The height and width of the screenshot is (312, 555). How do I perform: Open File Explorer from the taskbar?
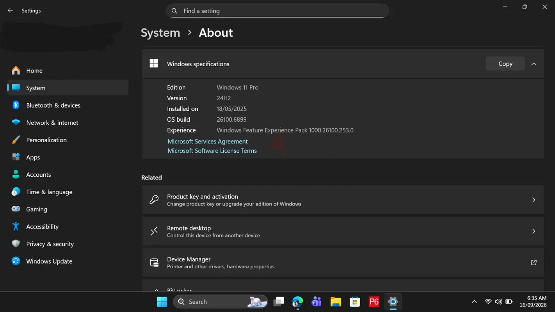coord(336,302)
